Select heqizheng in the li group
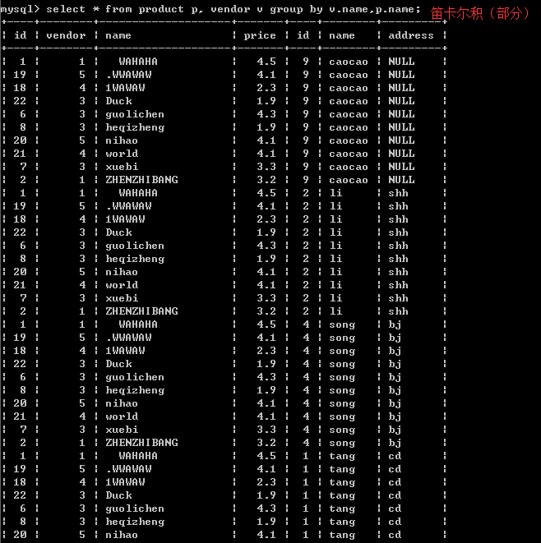This screenshot has width=541, height=543. (x=135, y=259)
